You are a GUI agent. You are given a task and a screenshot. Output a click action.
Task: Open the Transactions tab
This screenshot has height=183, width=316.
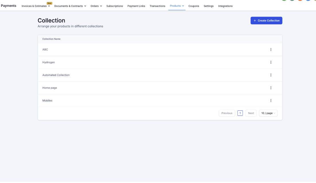pyautogui.click(x=157, y=6)
